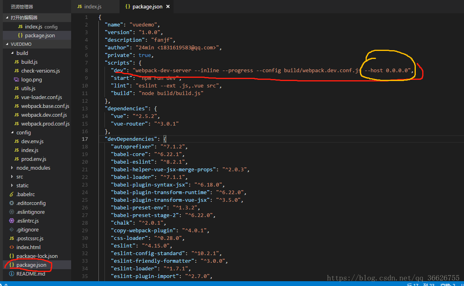The width and height of the screenshot is (464, 286).
Task: Collapse the config folder
Action: [x=12, y=132]
